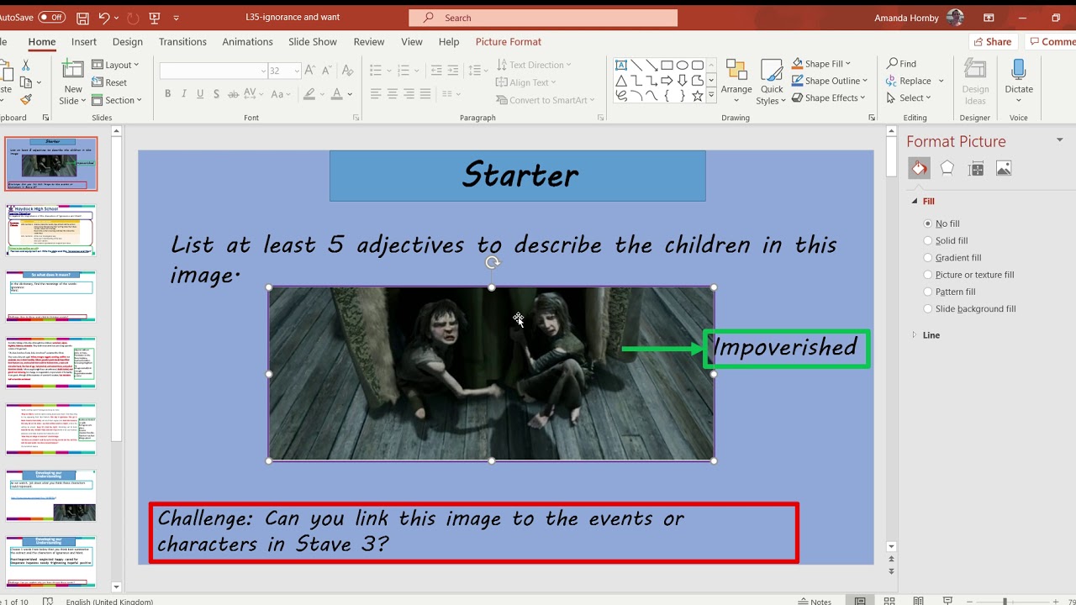Select the Gradient fill radio button
Viewport: 1076px width, 605px height.
point(928,258)
